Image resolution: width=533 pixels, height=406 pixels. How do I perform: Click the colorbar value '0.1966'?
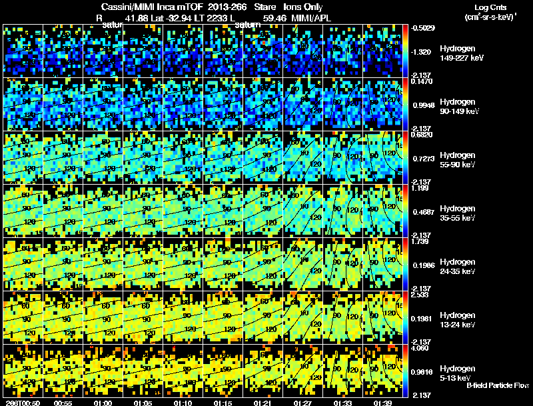(424, 265)
